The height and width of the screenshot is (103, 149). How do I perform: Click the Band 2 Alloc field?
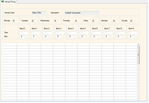tap(46, 37)
